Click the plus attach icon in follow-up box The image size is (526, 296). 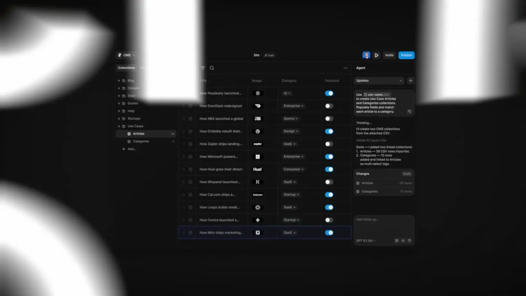(x=403, y=241)
